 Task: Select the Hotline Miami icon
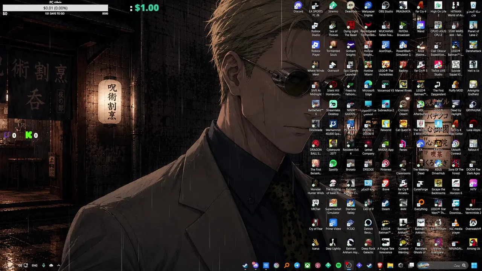coord(368,69)
